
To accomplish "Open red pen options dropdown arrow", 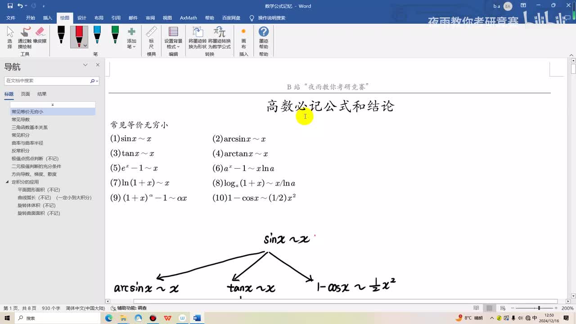I will click(85, 45).
